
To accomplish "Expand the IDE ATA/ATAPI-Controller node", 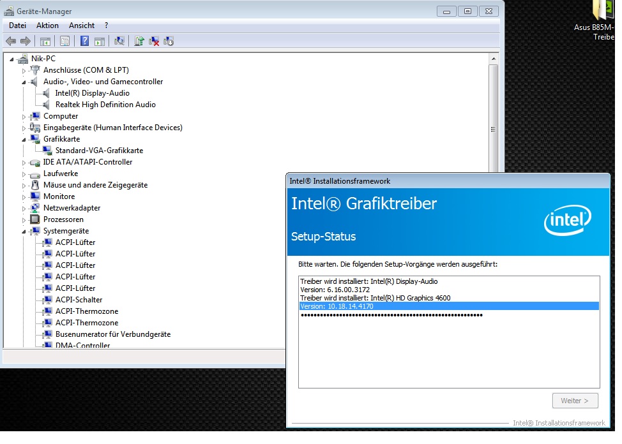I will pos(24,163).
